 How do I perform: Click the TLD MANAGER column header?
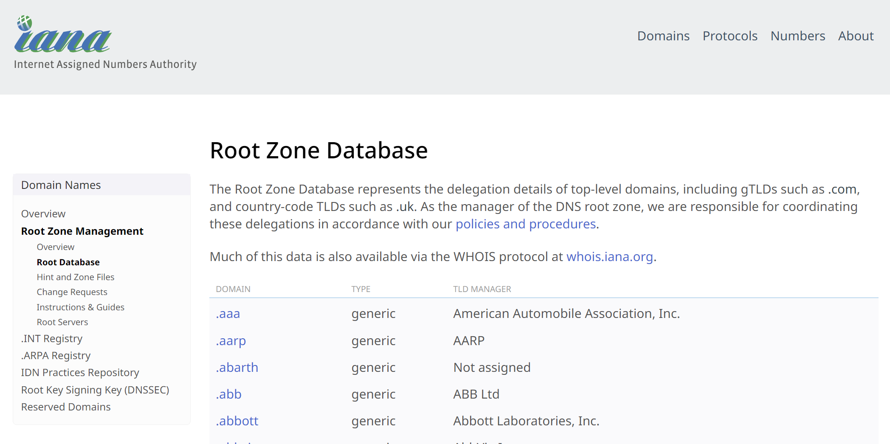(482, 289)
